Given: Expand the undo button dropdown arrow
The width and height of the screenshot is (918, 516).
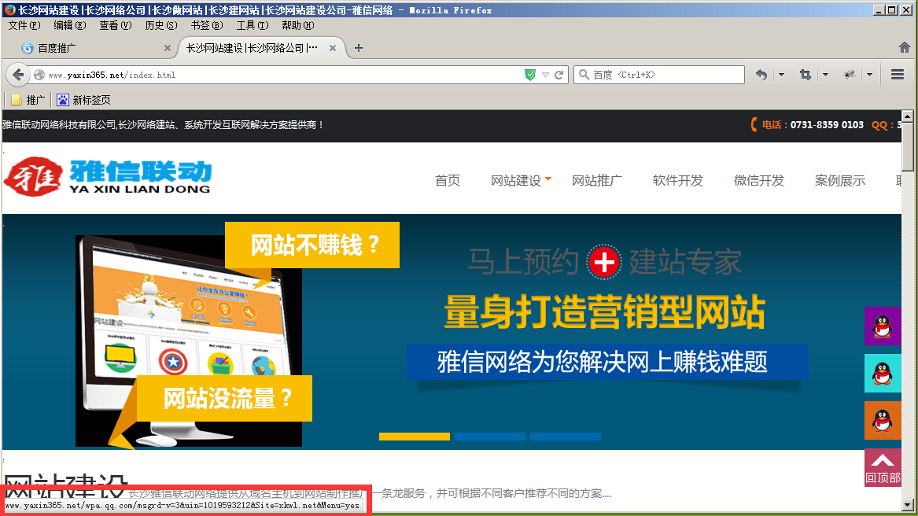Looking at the screenshot, I should tap(781, 75).
